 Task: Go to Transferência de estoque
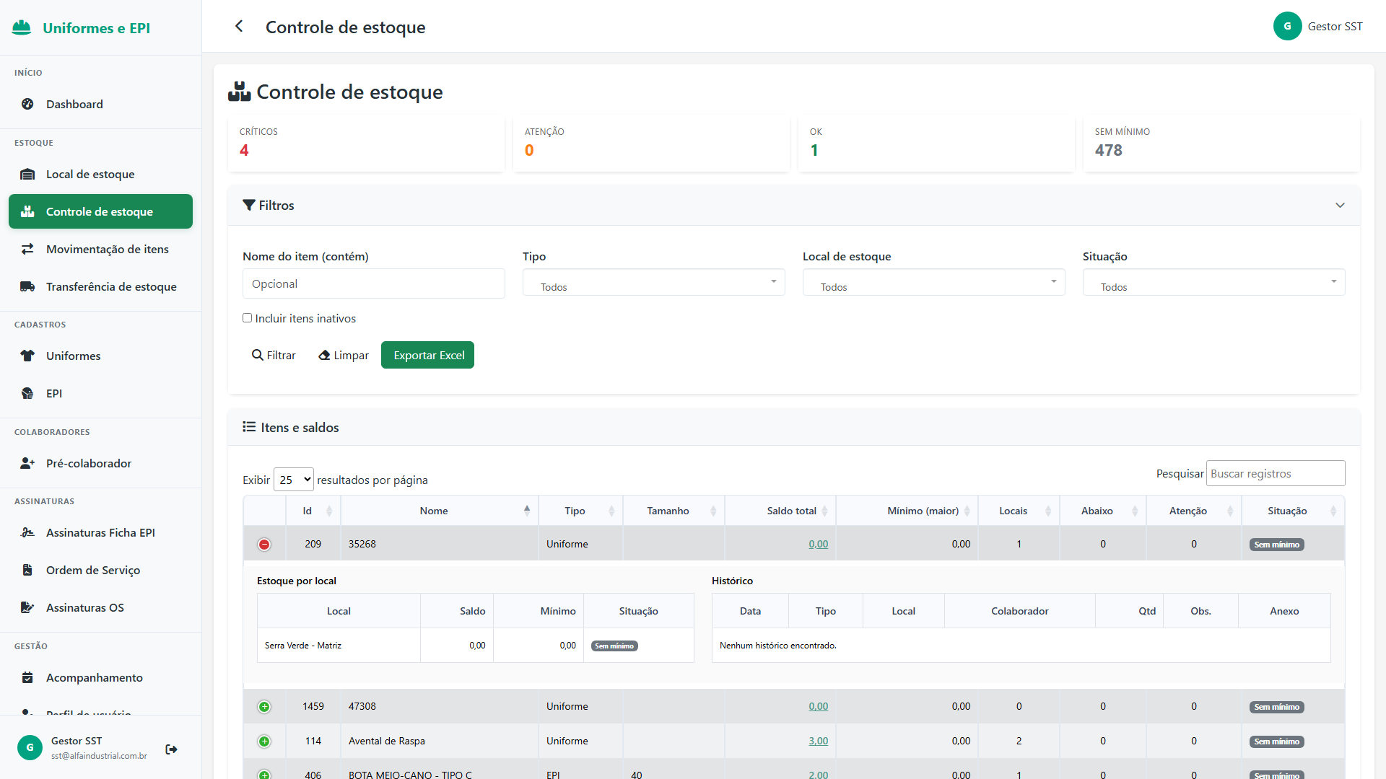point(100,287)
